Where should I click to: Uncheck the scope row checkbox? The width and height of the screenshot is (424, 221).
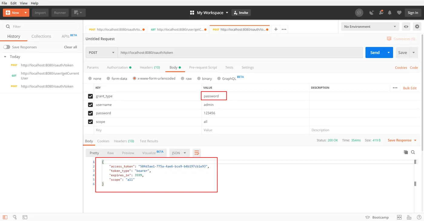[90, 122]
